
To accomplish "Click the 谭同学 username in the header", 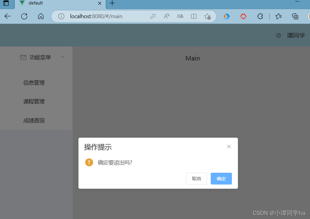I will (x=296, y=35).
